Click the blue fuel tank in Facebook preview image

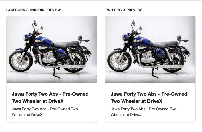tap(44, 42)
